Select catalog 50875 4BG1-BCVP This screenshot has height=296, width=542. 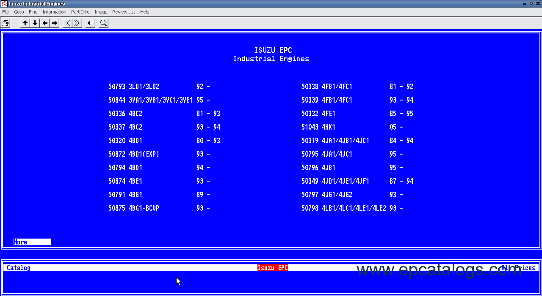click(x=159, y=208)
